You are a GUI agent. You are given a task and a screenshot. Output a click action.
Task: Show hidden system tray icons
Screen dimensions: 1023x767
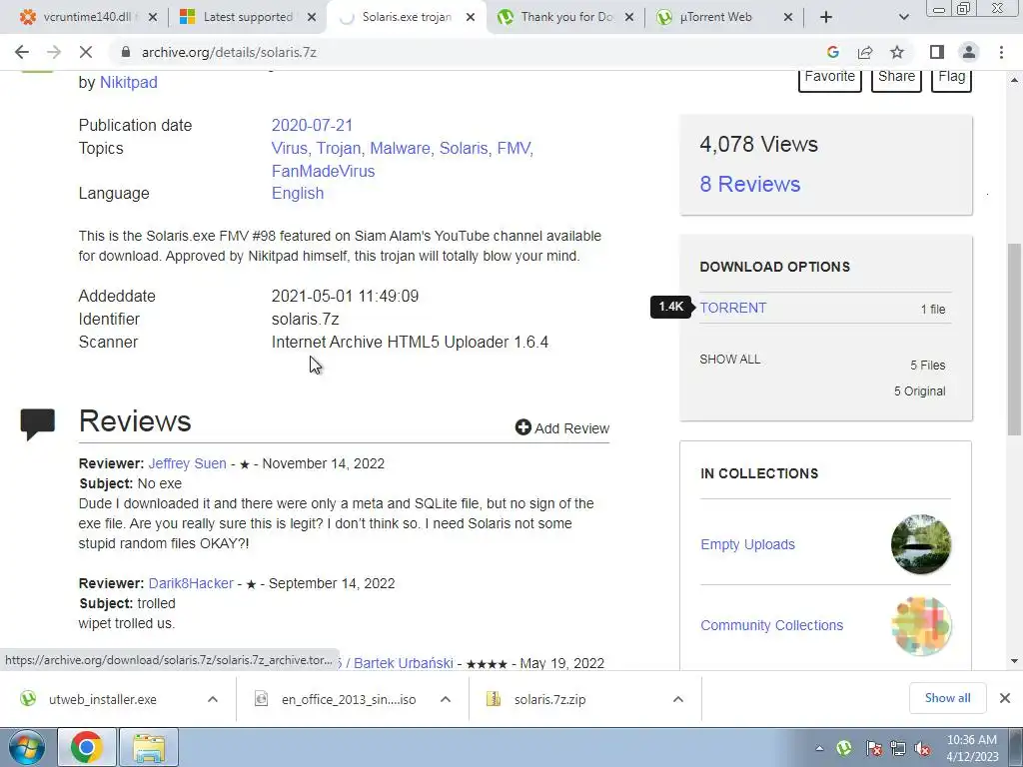(819, 748)
